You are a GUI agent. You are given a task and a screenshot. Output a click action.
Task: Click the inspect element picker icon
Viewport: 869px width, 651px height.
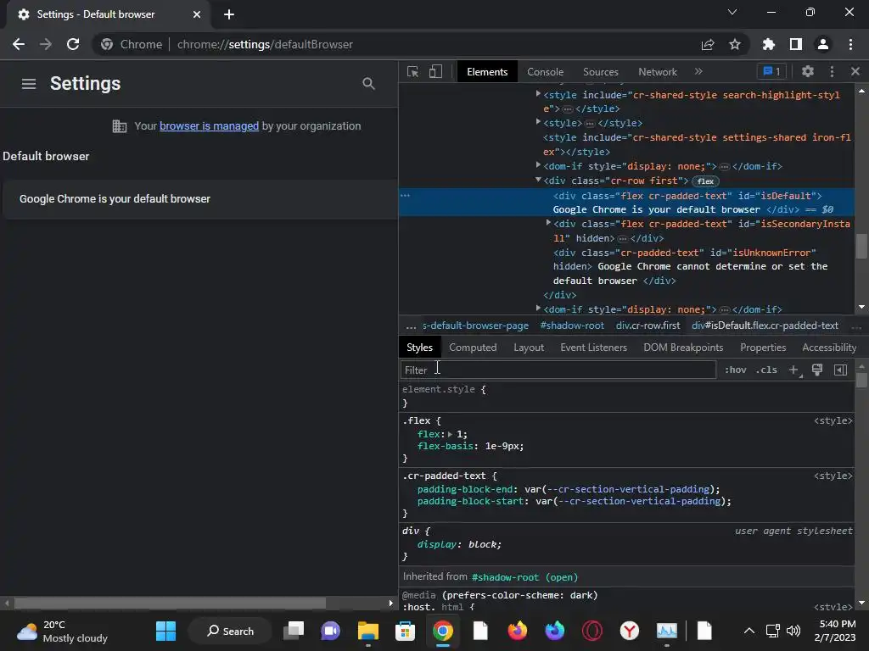point(412,72)
